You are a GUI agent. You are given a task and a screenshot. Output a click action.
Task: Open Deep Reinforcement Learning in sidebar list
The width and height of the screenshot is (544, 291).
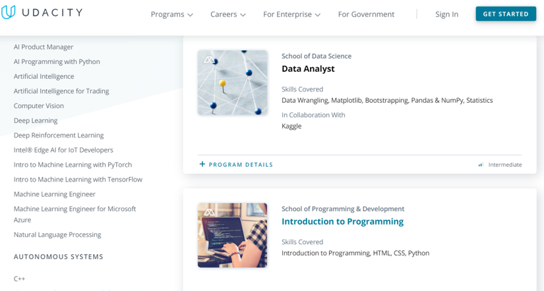59,136
